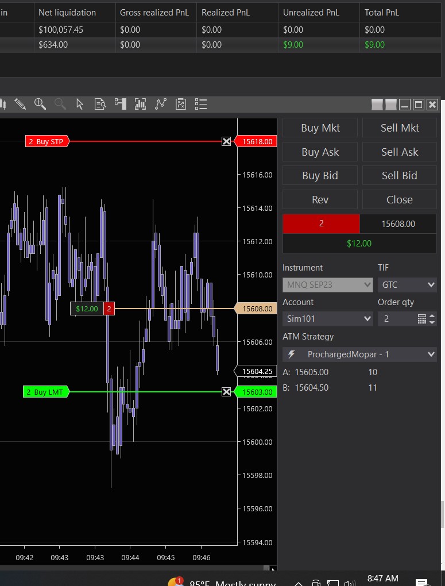Select the cursor pointer tool
The height and width of the screenshot is (586, 445).
80,104
